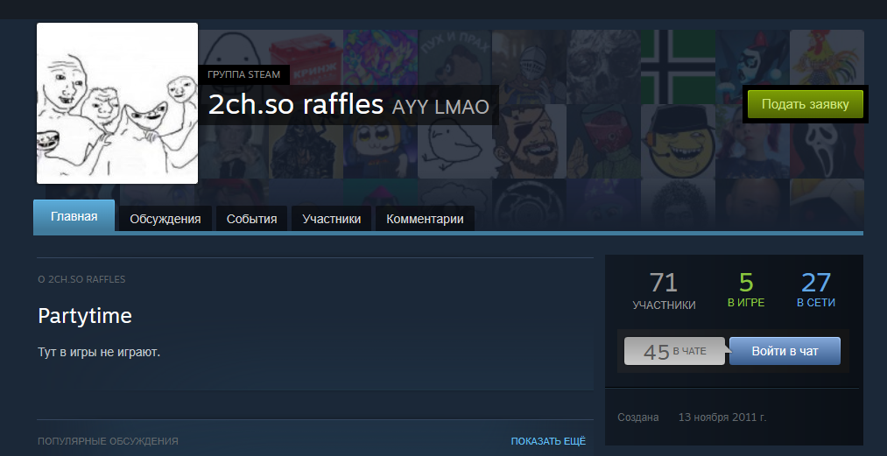Image resolution: width=887 pixels, height=456 pixels.
Task: Open the Участники tab
Action: pyautogui.click(x=332, y=219)
